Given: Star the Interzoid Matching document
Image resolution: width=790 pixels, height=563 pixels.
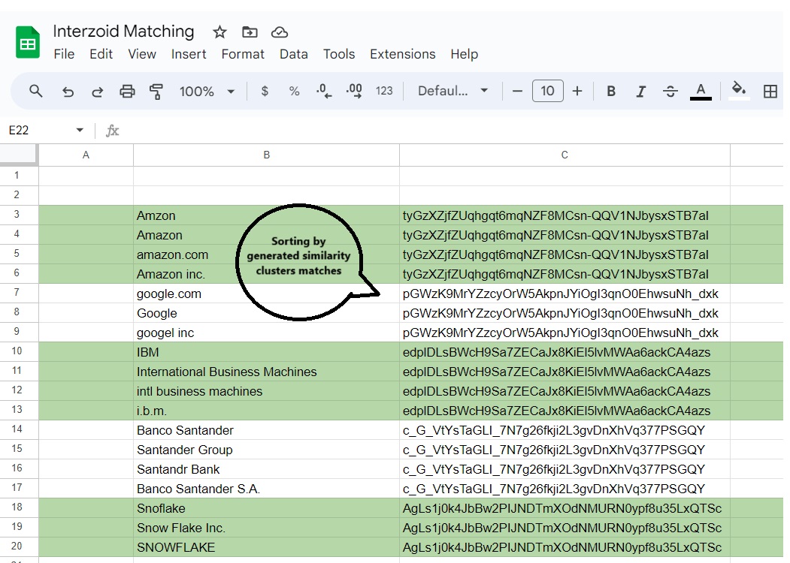Looking at the screenshot, I should (219, 32).
